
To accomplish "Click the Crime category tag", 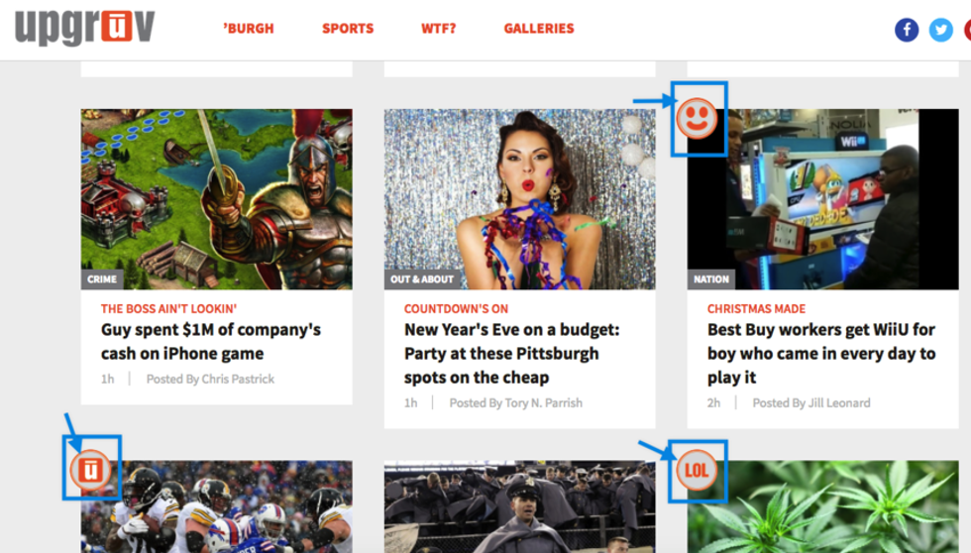I will point(102,279).
